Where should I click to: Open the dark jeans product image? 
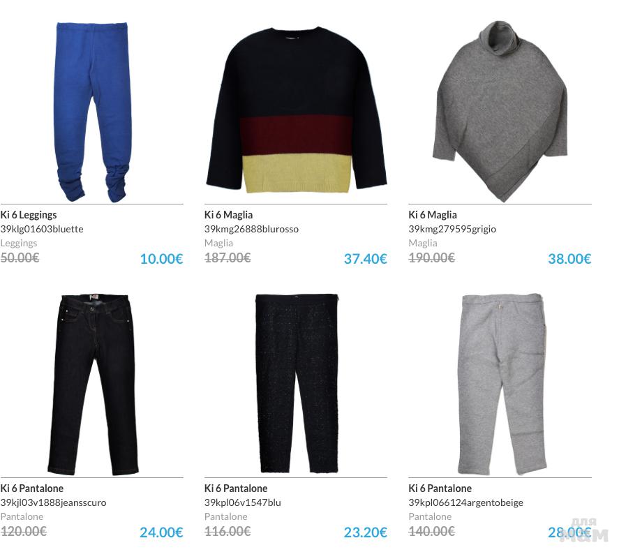(x=94, y=385)
